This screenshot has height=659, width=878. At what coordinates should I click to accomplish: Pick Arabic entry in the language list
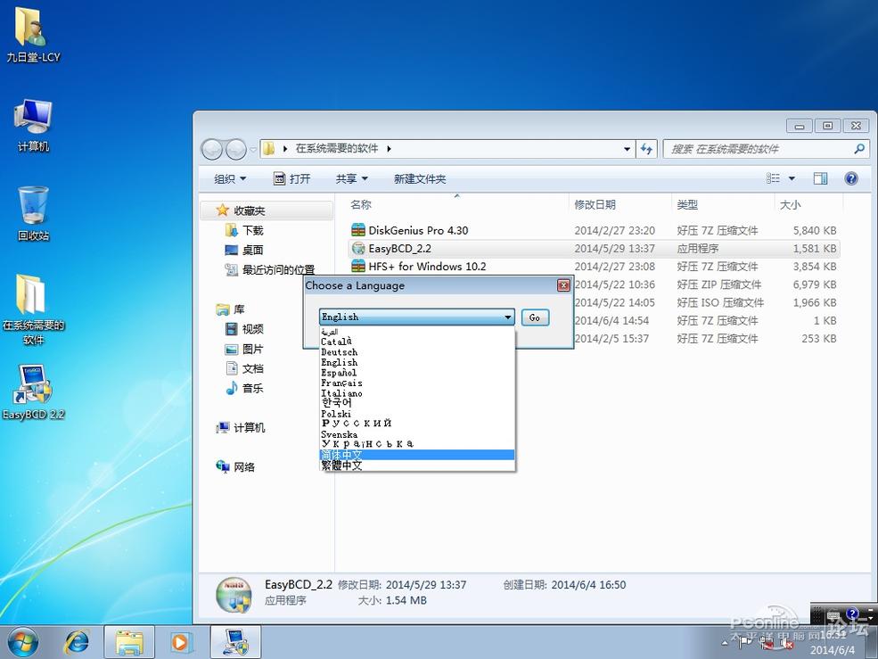coord(416,332)
